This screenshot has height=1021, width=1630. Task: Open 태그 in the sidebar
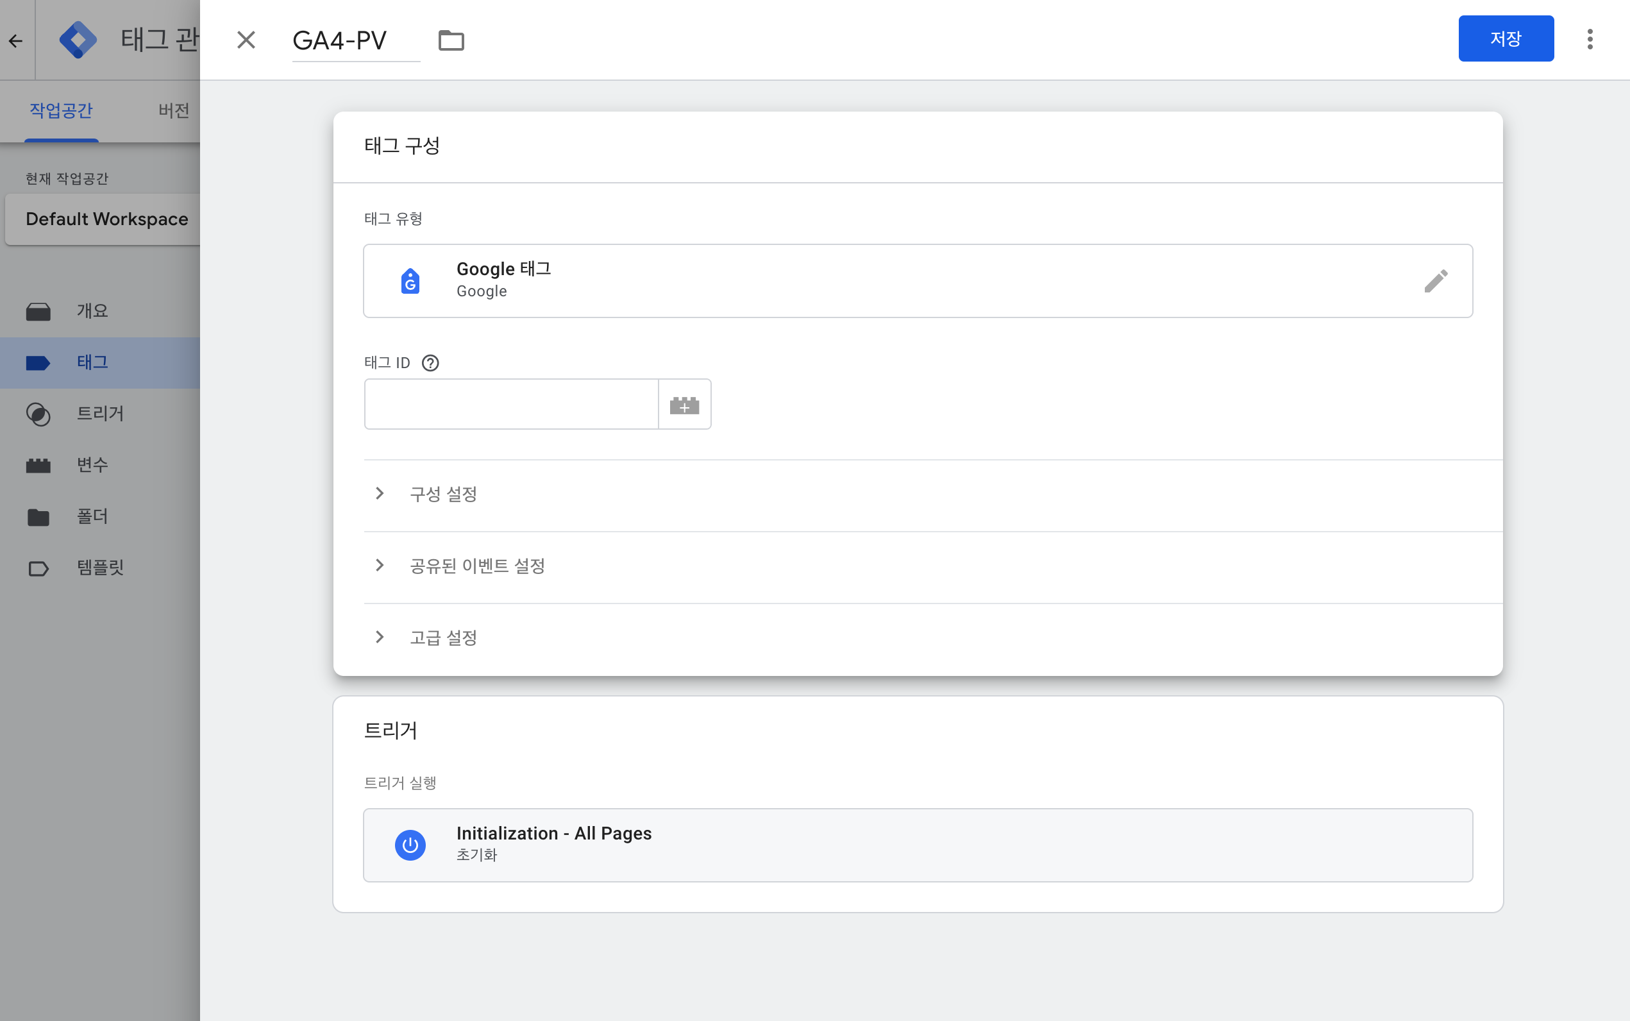tap(100, 362)
